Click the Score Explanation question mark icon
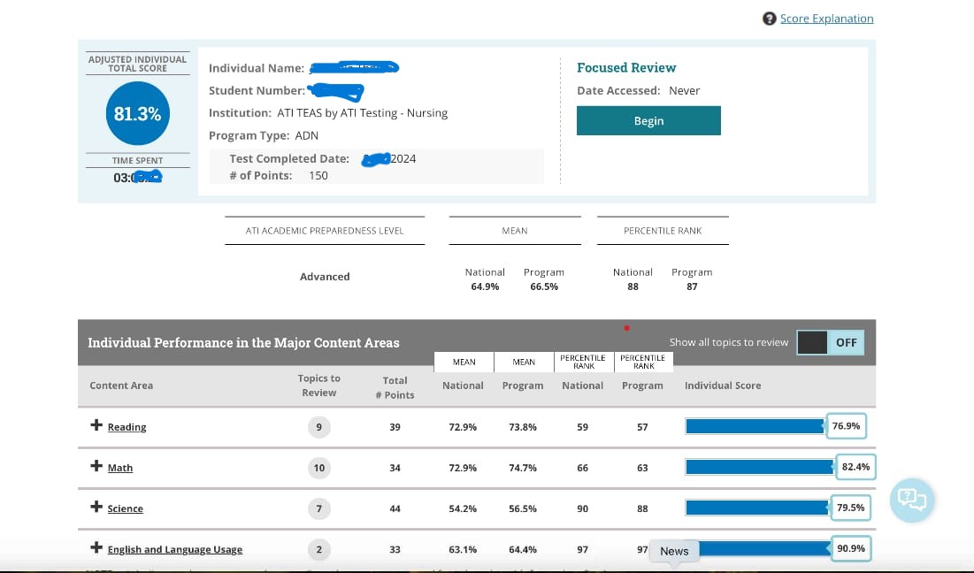This screenshot has width=974, height=573. [769, 19]
